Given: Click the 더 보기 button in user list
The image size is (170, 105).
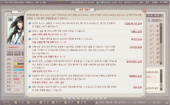Looking at the screenshot, I should coord(155,20).
